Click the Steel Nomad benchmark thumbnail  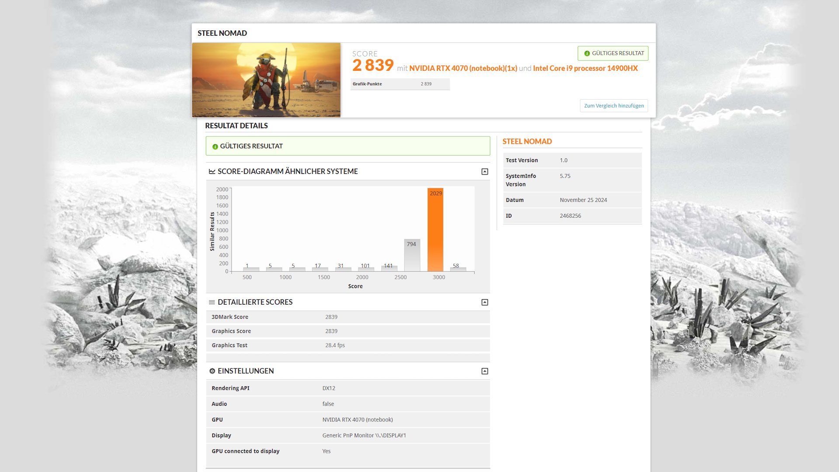pyautogui.click(x=266, y=80)
